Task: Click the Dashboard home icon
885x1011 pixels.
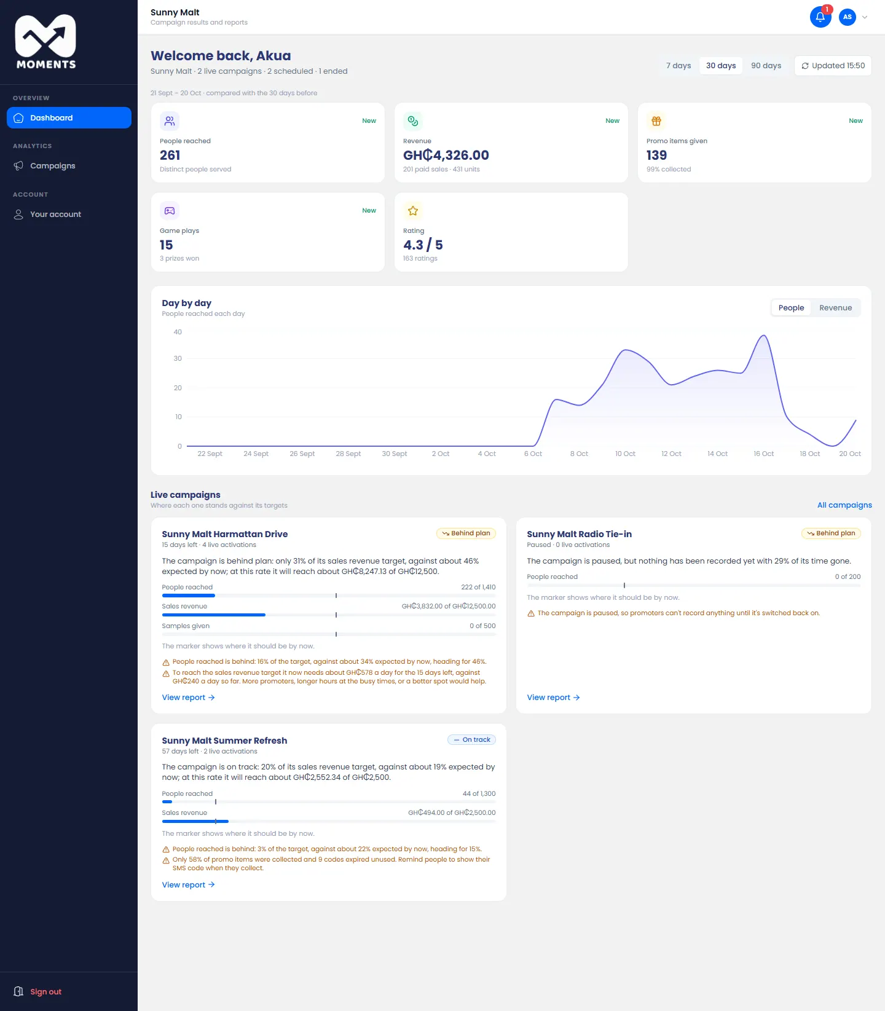Action: click(x=18, y=118)
